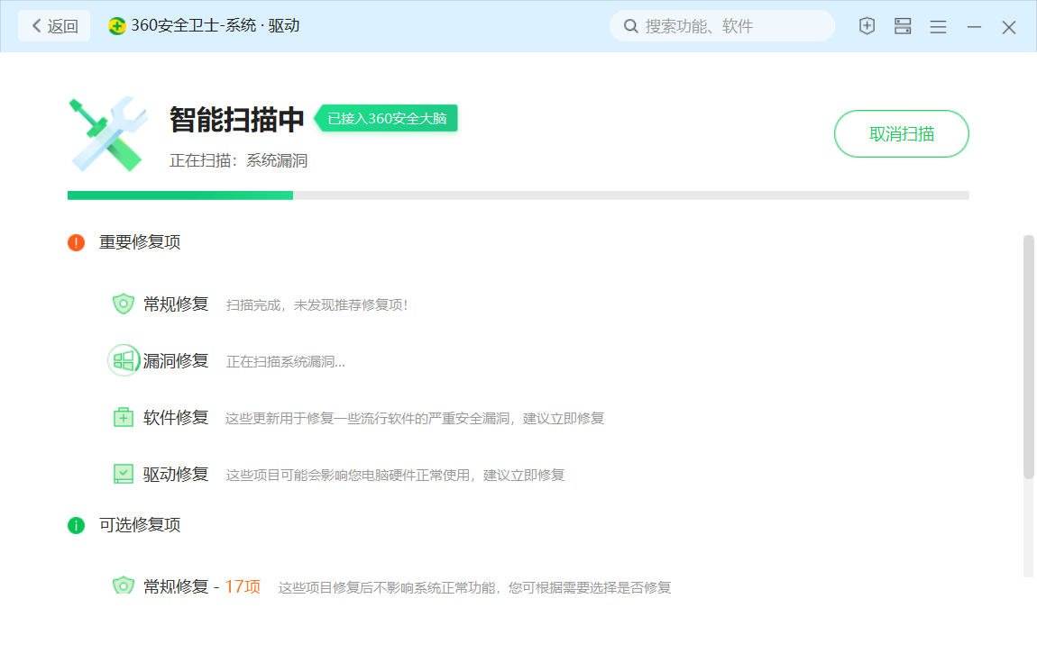Click the shield plus icon in title bar
Viewport: 1037px width, 653px height.
click(x=867, y=26)
